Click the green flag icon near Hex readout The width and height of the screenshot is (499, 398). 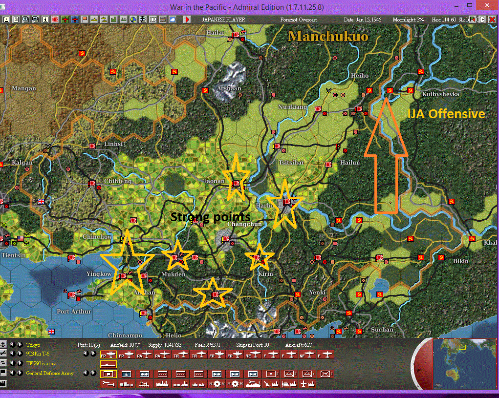(x=472, y=20)
